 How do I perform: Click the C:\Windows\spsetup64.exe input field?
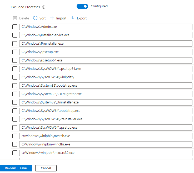pyautogui.click(x=106, y=60)
